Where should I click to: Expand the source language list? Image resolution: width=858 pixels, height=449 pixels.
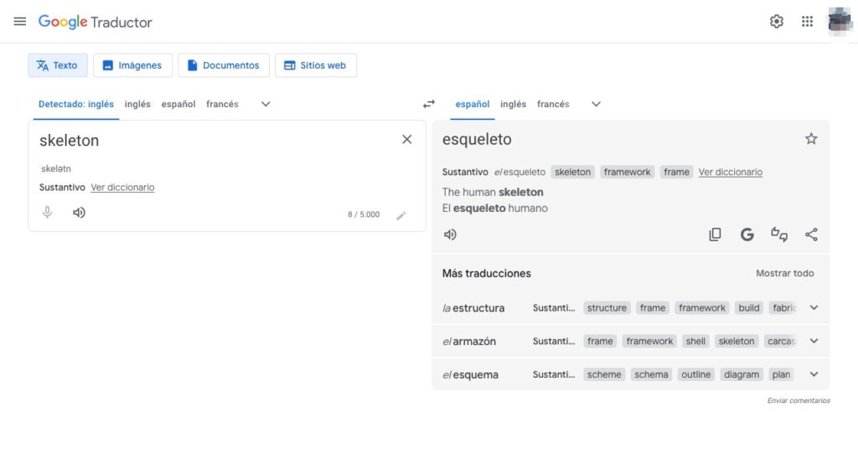pyautogui.click(x=266, y=104)
